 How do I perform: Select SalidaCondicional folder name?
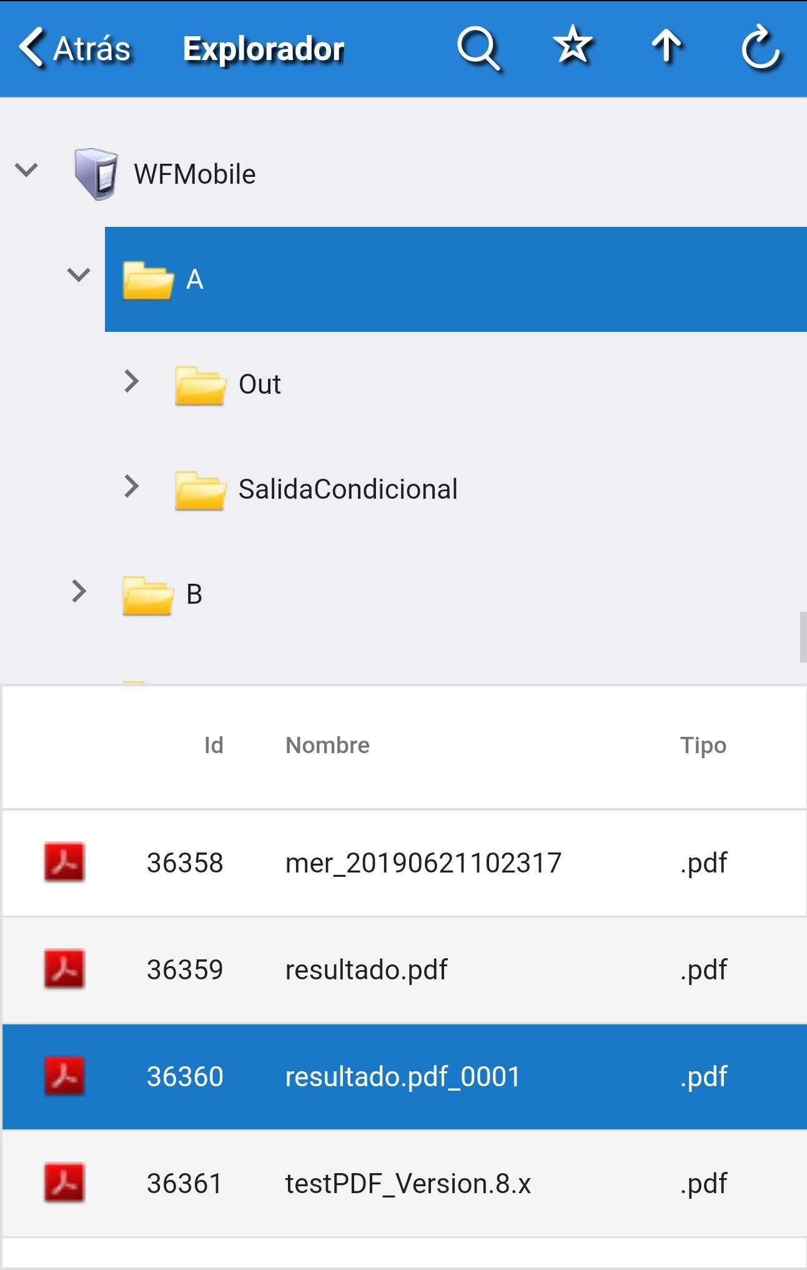pyautogui.click(x=348, y=489)
